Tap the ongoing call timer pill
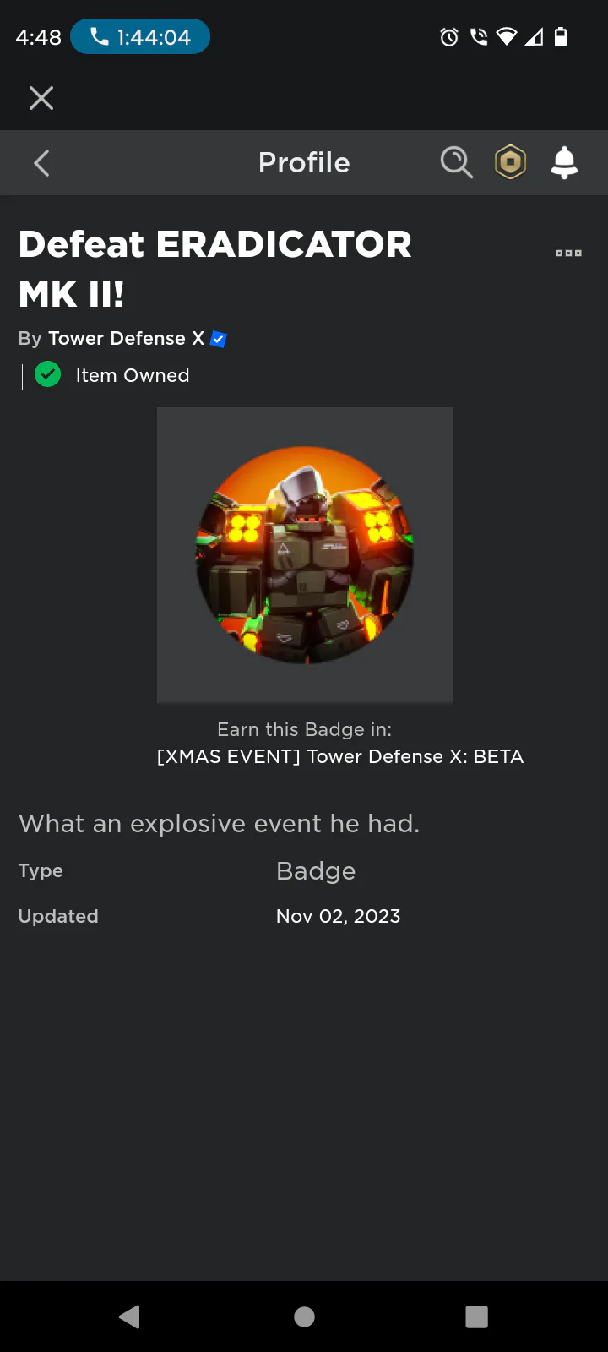608x1352 pixels. pos(140,37)
